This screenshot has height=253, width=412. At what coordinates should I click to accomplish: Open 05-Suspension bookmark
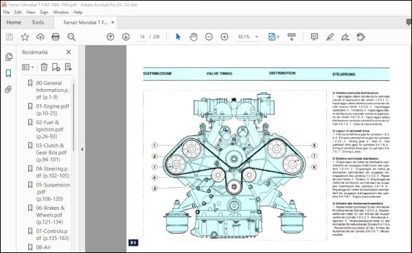53,192
